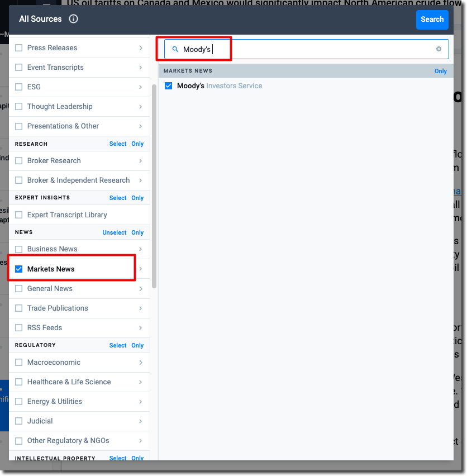
Task: Open the Energy & Utilities category
Action: tap(54, 402)
